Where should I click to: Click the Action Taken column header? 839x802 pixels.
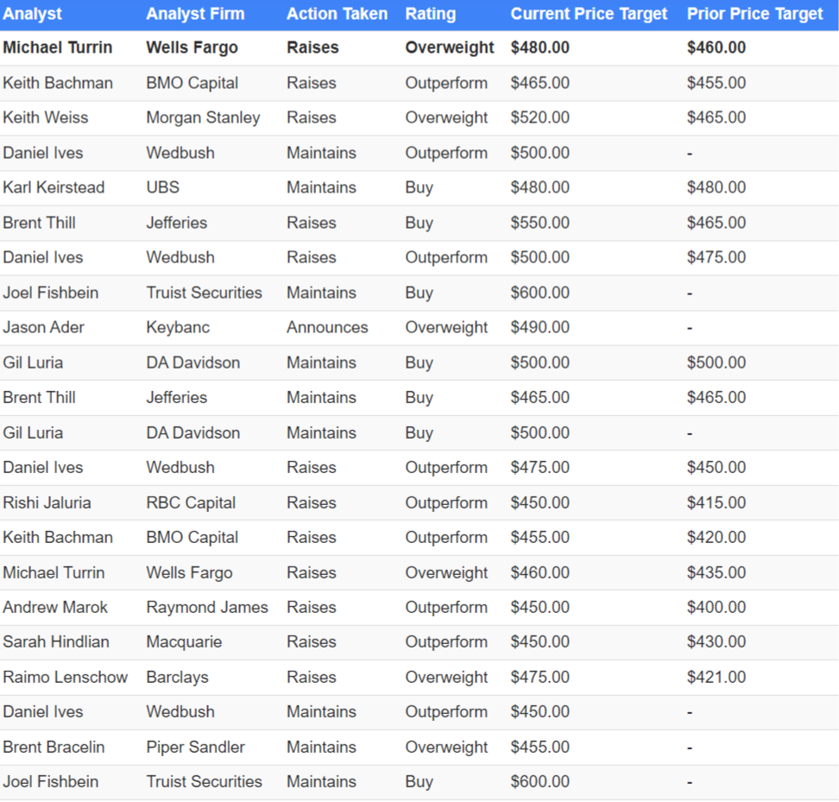337,14
